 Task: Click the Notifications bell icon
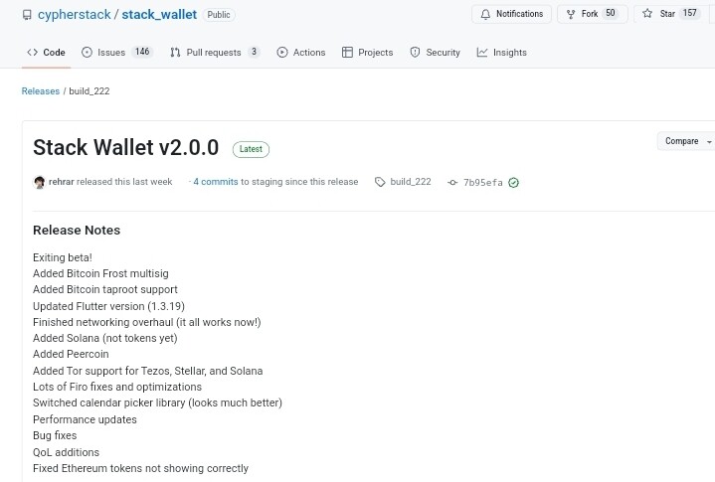[485, 15]
